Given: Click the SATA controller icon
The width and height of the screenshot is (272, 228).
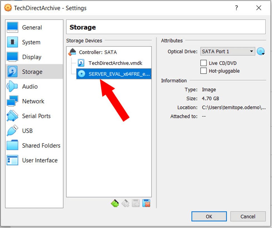Looking at the screenshot, I should [x=72, y=52].
